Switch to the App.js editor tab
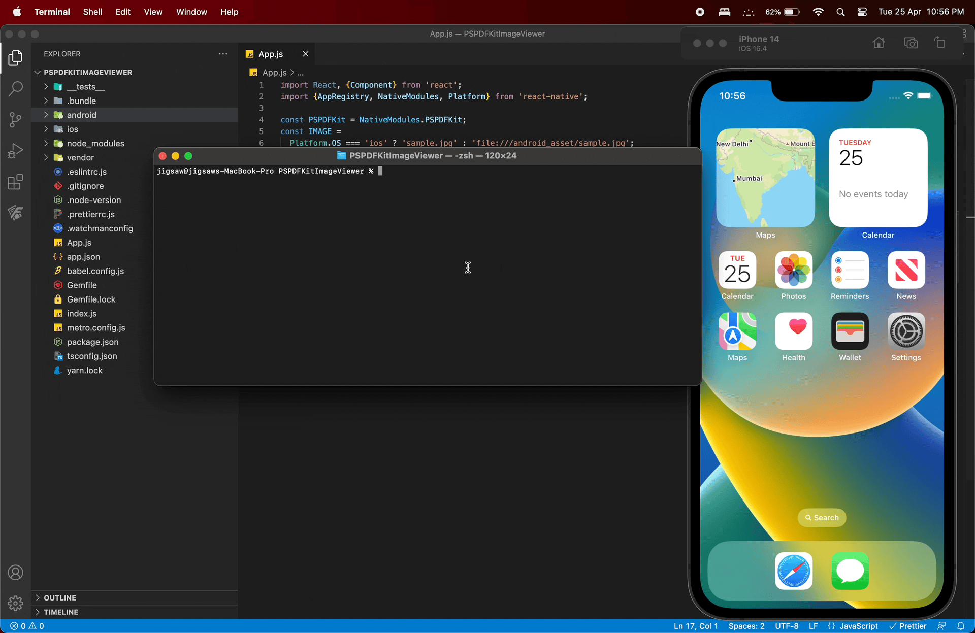The image size is (975, 633). pos(271,54)
